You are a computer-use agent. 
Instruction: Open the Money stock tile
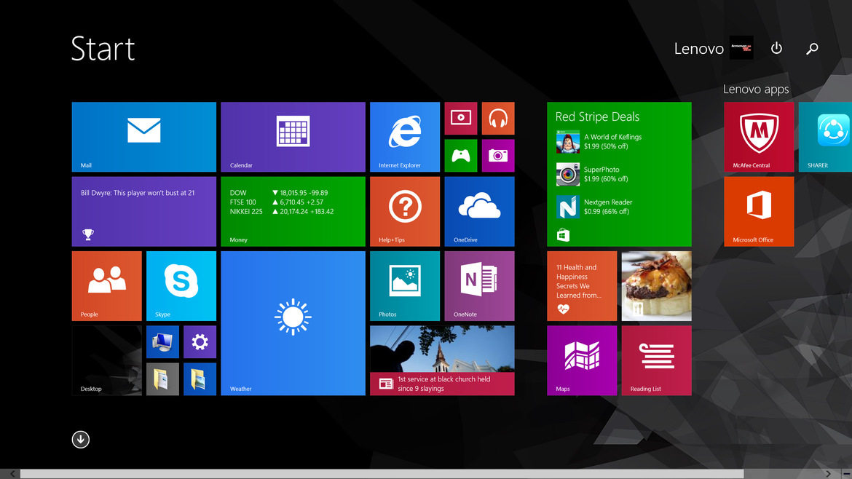pyautogui.click(x=293, y=211)
